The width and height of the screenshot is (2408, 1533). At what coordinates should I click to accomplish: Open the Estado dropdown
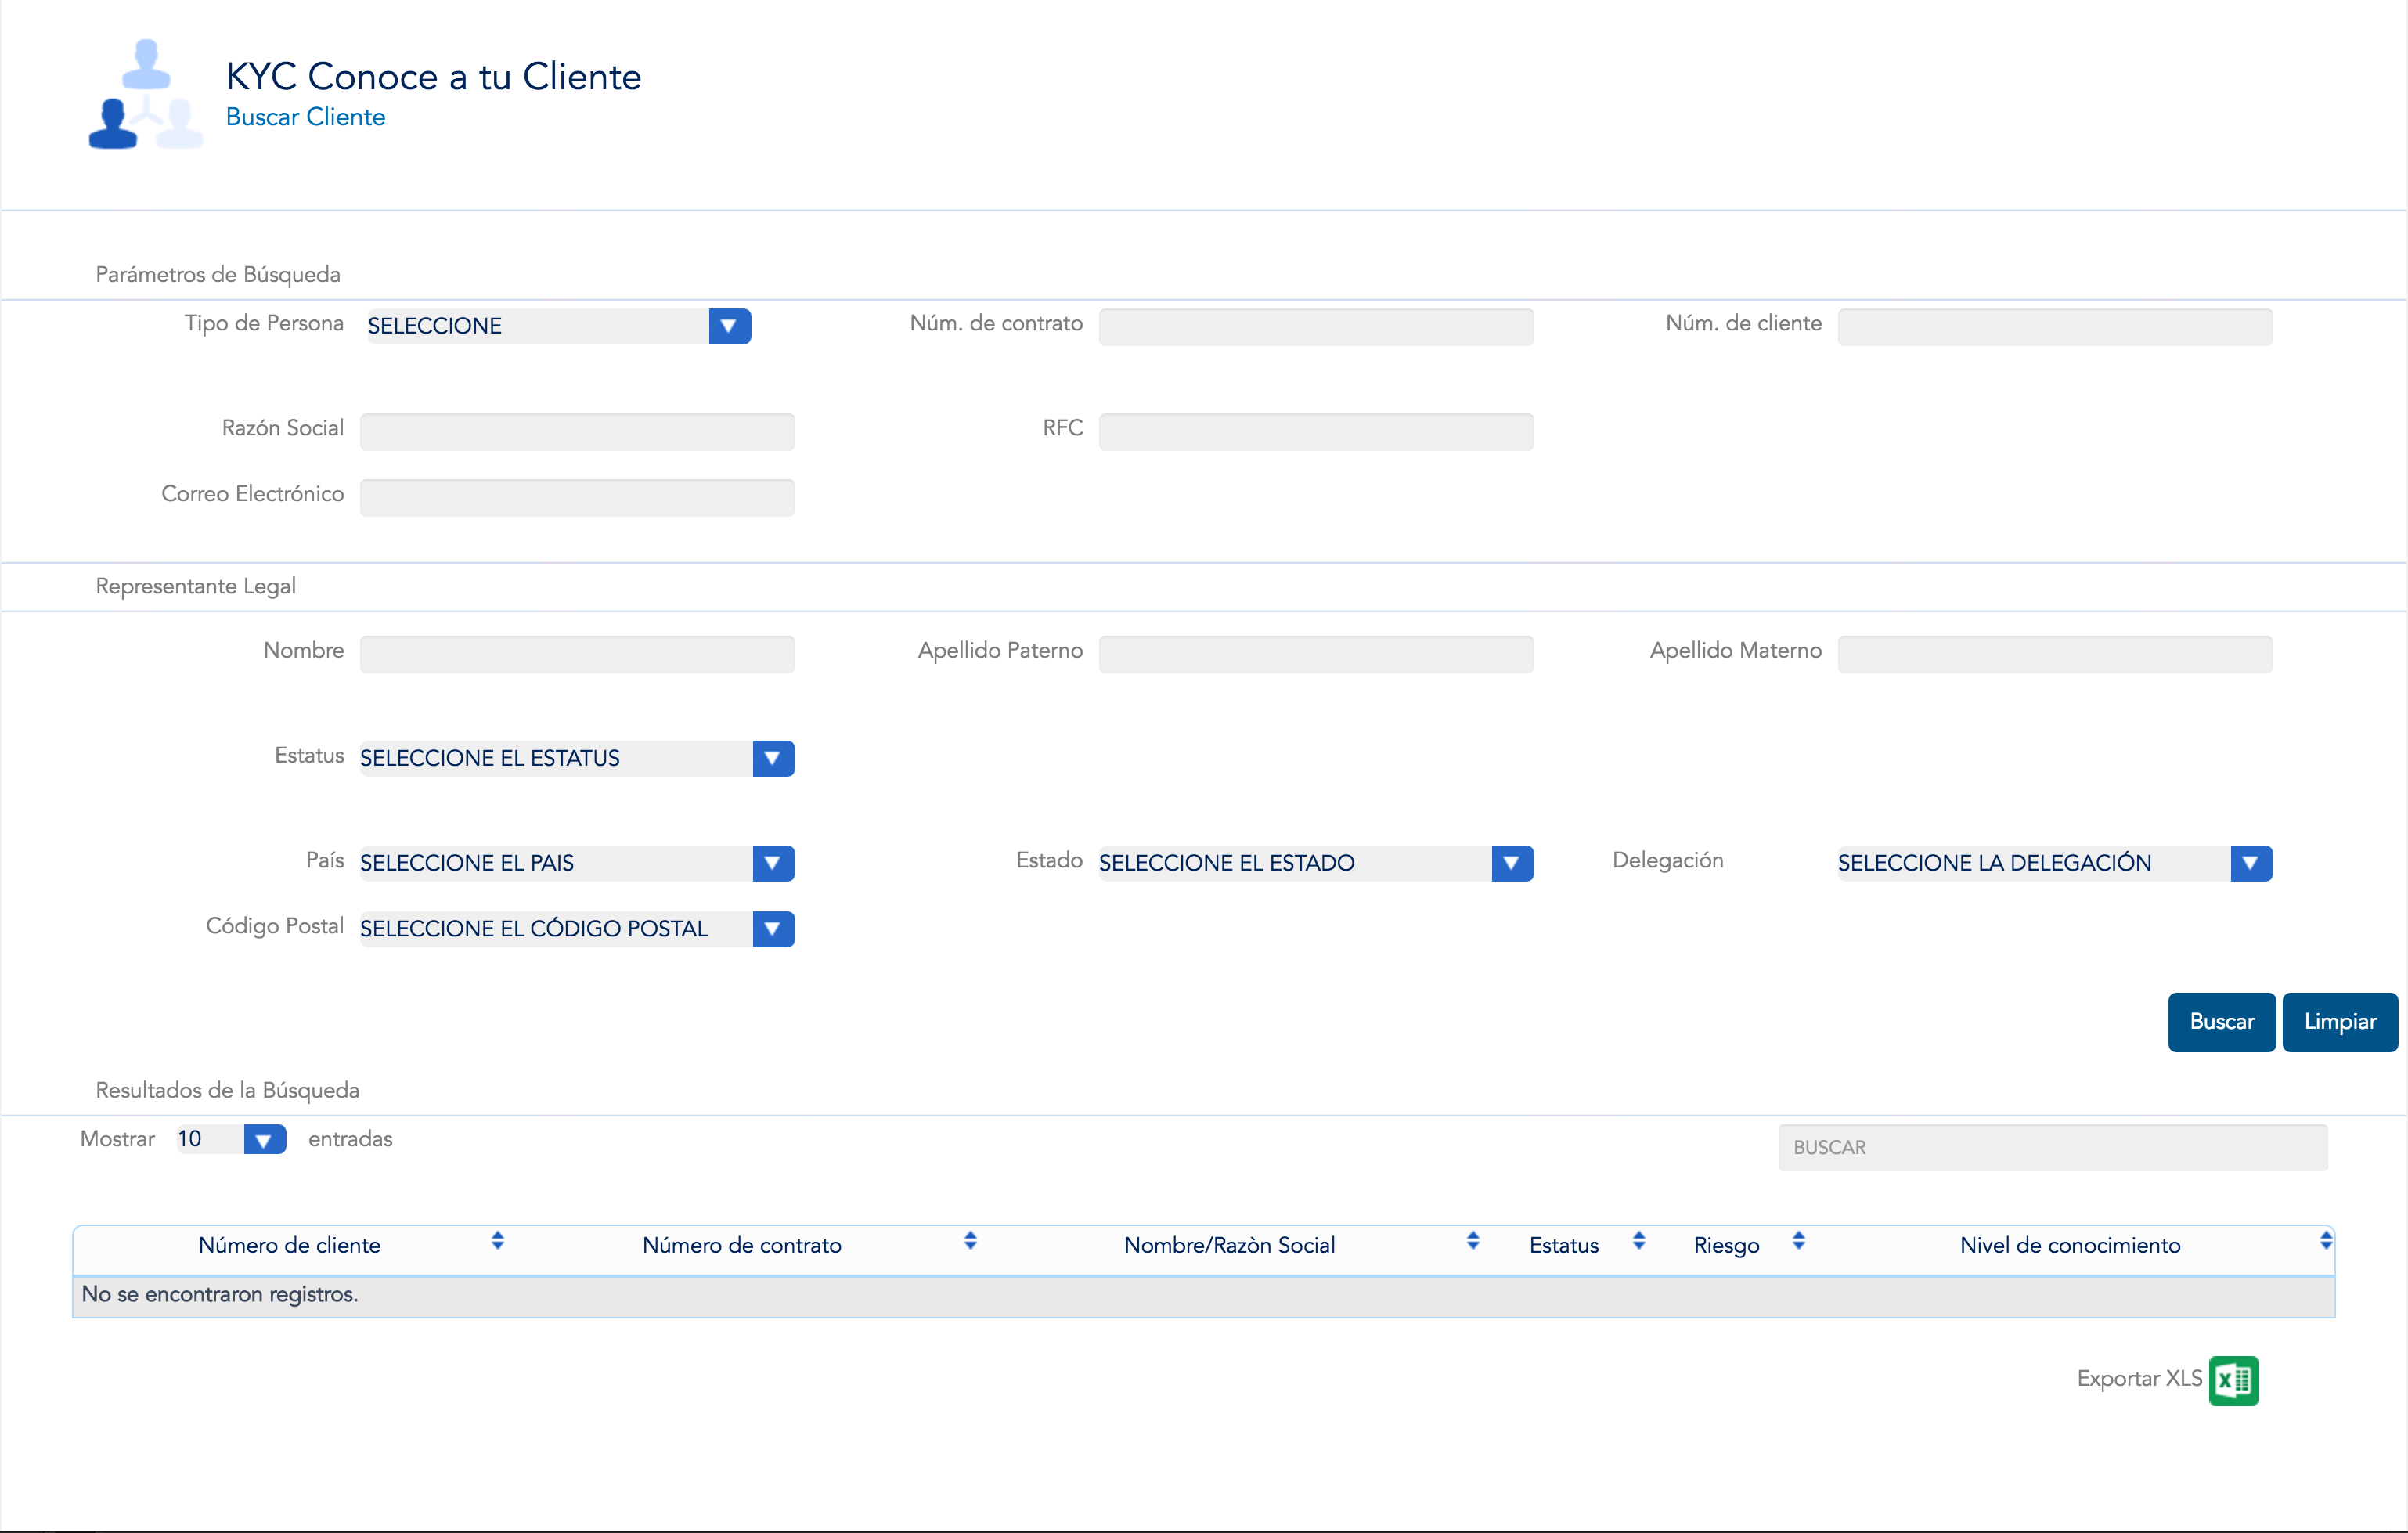(x=1316, y=863)
